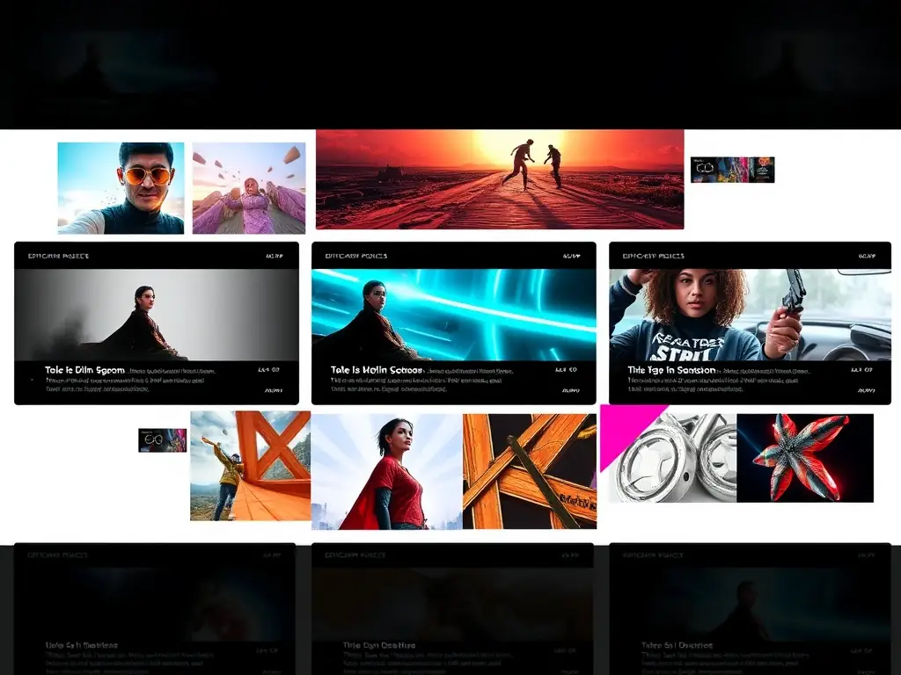This screenshot has width=901, height=675.
Task: Click the header label above the woman with gun image
Action: [x=654, y=256]
